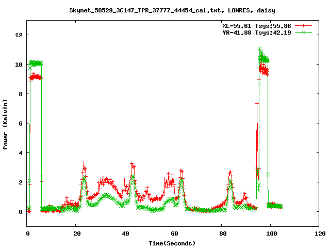The image size is (330, 248).
Task: Click the Power (Kelvin) axis label
Action: pyautogui.click(x=5, y=125)
